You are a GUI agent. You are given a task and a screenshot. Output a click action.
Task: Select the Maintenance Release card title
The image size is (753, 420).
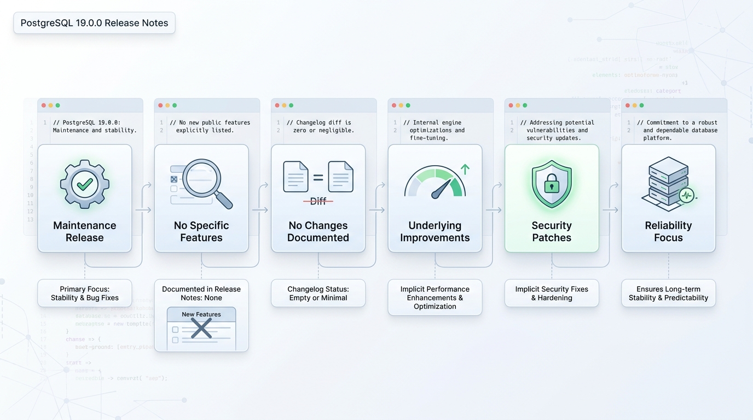85,231
